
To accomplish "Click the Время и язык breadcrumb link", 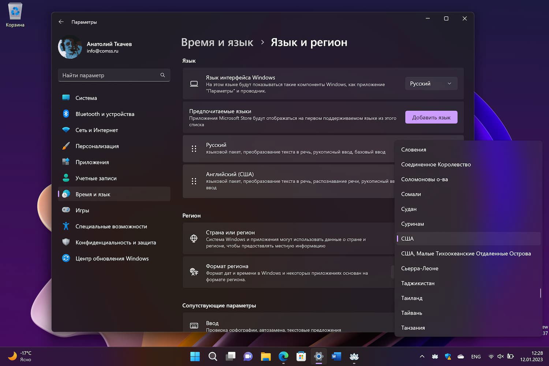I will [217, 42].
